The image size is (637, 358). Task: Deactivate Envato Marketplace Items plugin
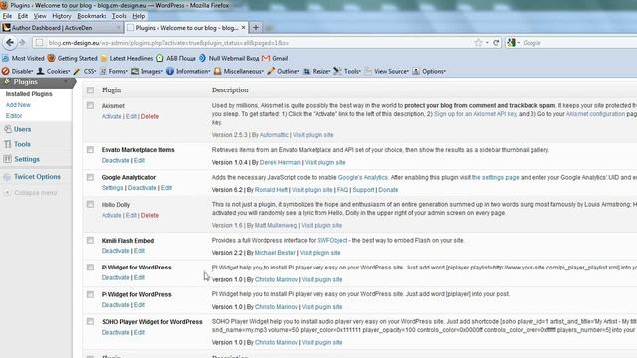pos(115,160)
